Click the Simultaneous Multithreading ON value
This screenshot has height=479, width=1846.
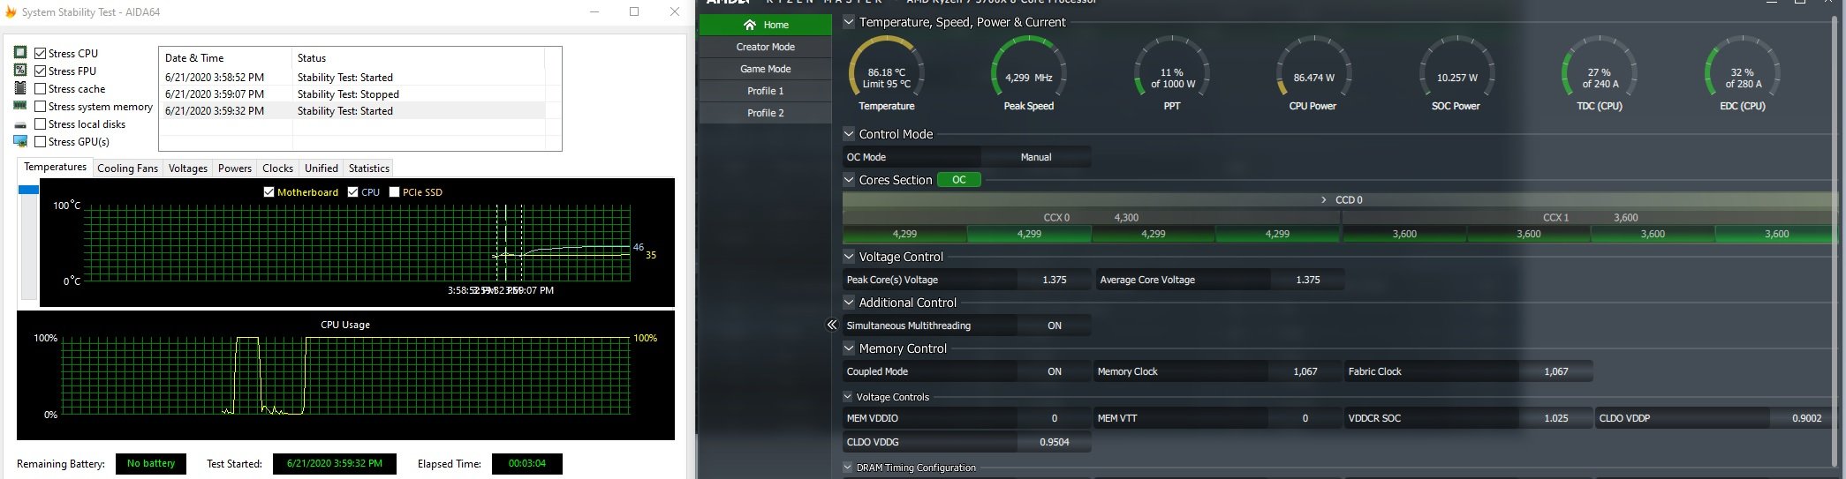(1055, 326)
